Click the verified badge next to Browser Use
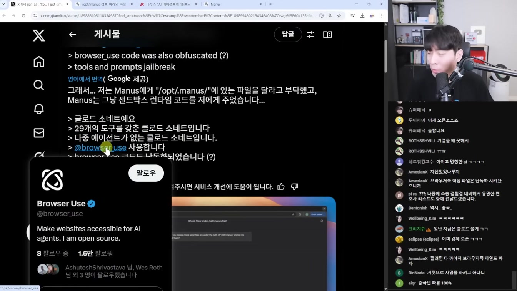This screenshot has width=517, height=291. point(92,204)
